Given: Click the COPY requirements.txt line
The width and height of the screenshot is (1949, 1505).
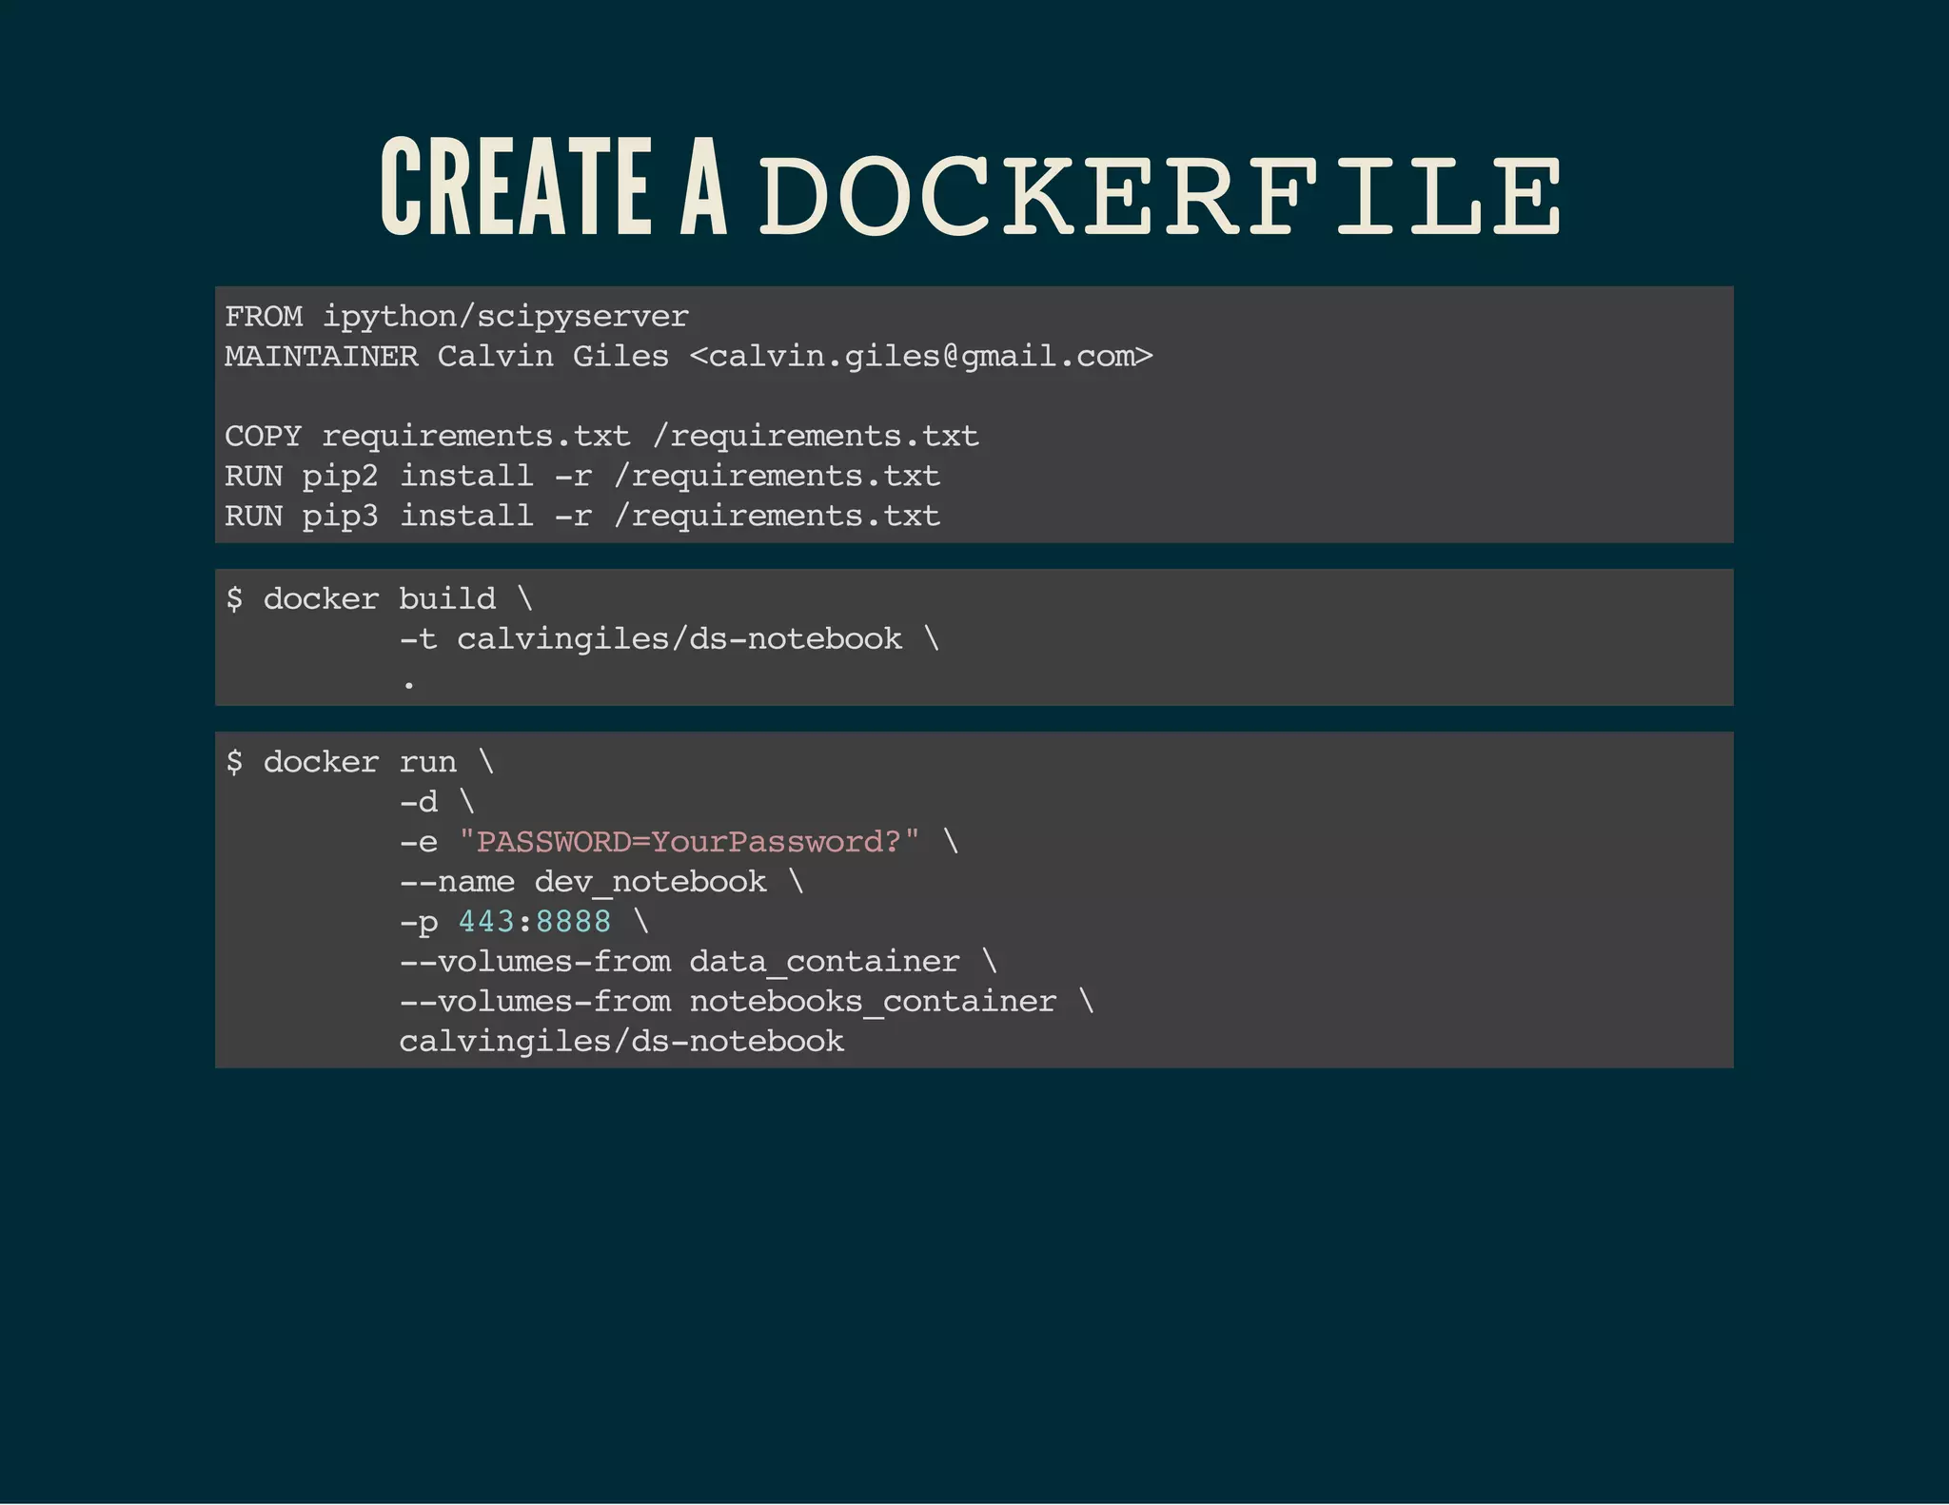Looking at the screenshot, I should (x=600, y=436).
